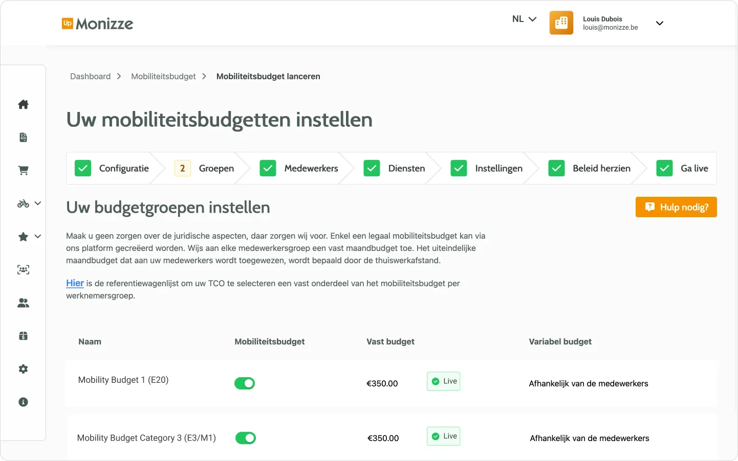Open the team scan icon in sidebar
This screenshot has height=461, width=738.
[x=23, y=269]
